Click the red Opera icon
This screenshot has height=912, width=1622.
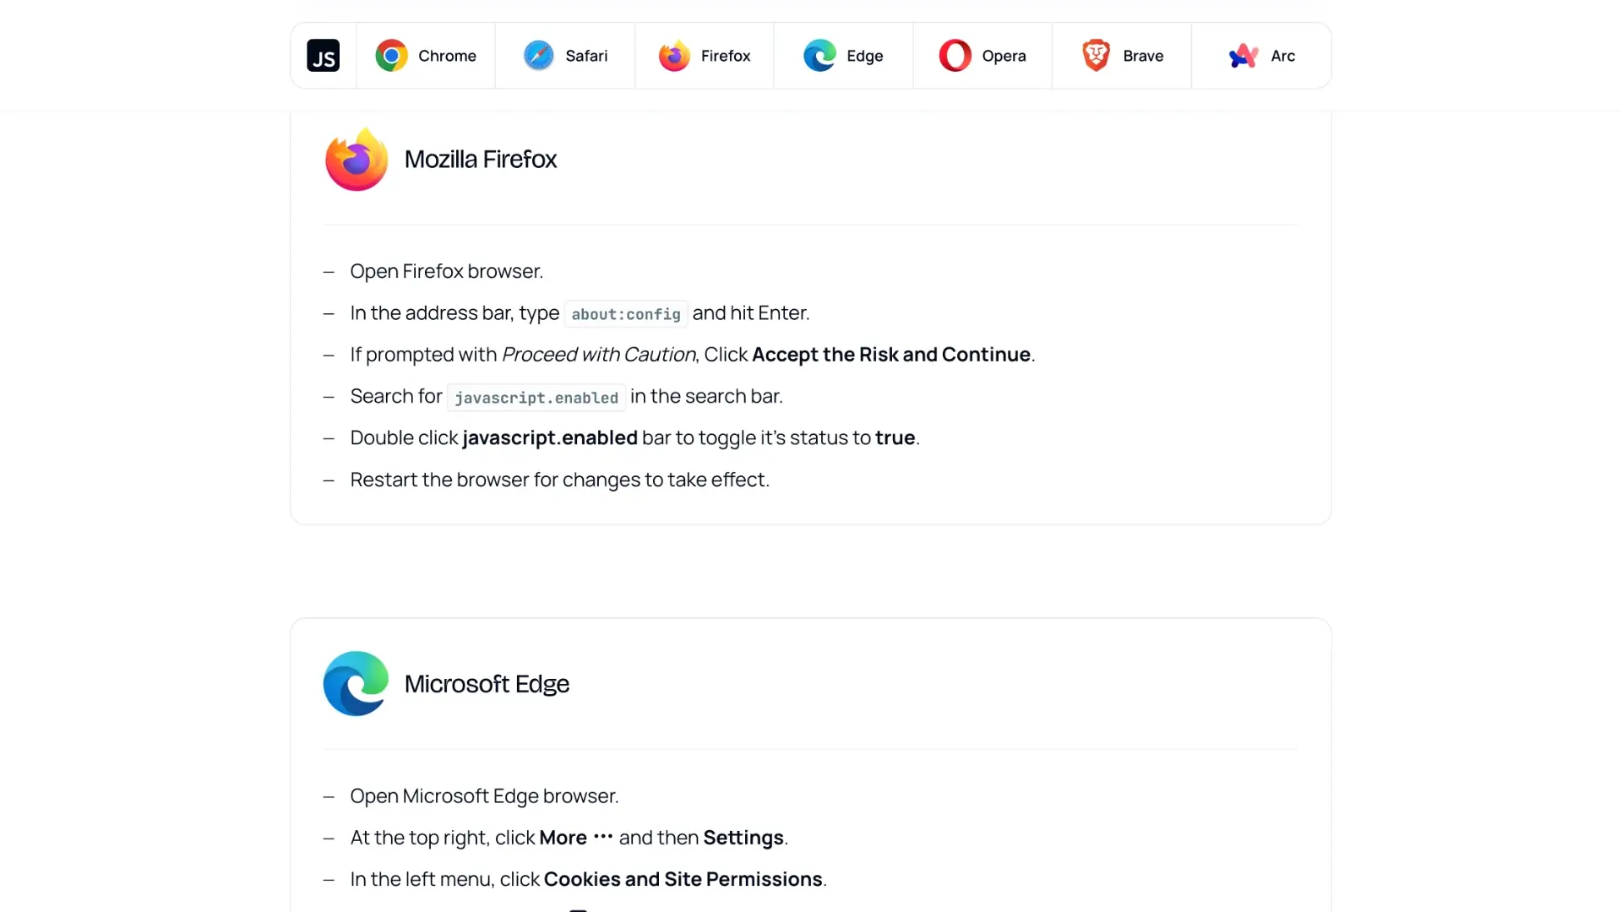pyautogui.click(x=955, y=56)
